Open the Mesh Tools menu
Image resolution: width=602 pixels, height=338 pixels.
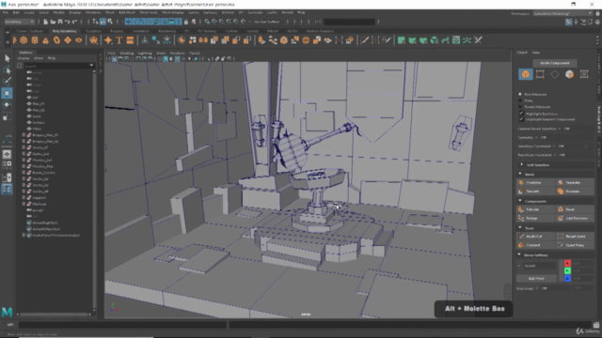coord(149,12)
